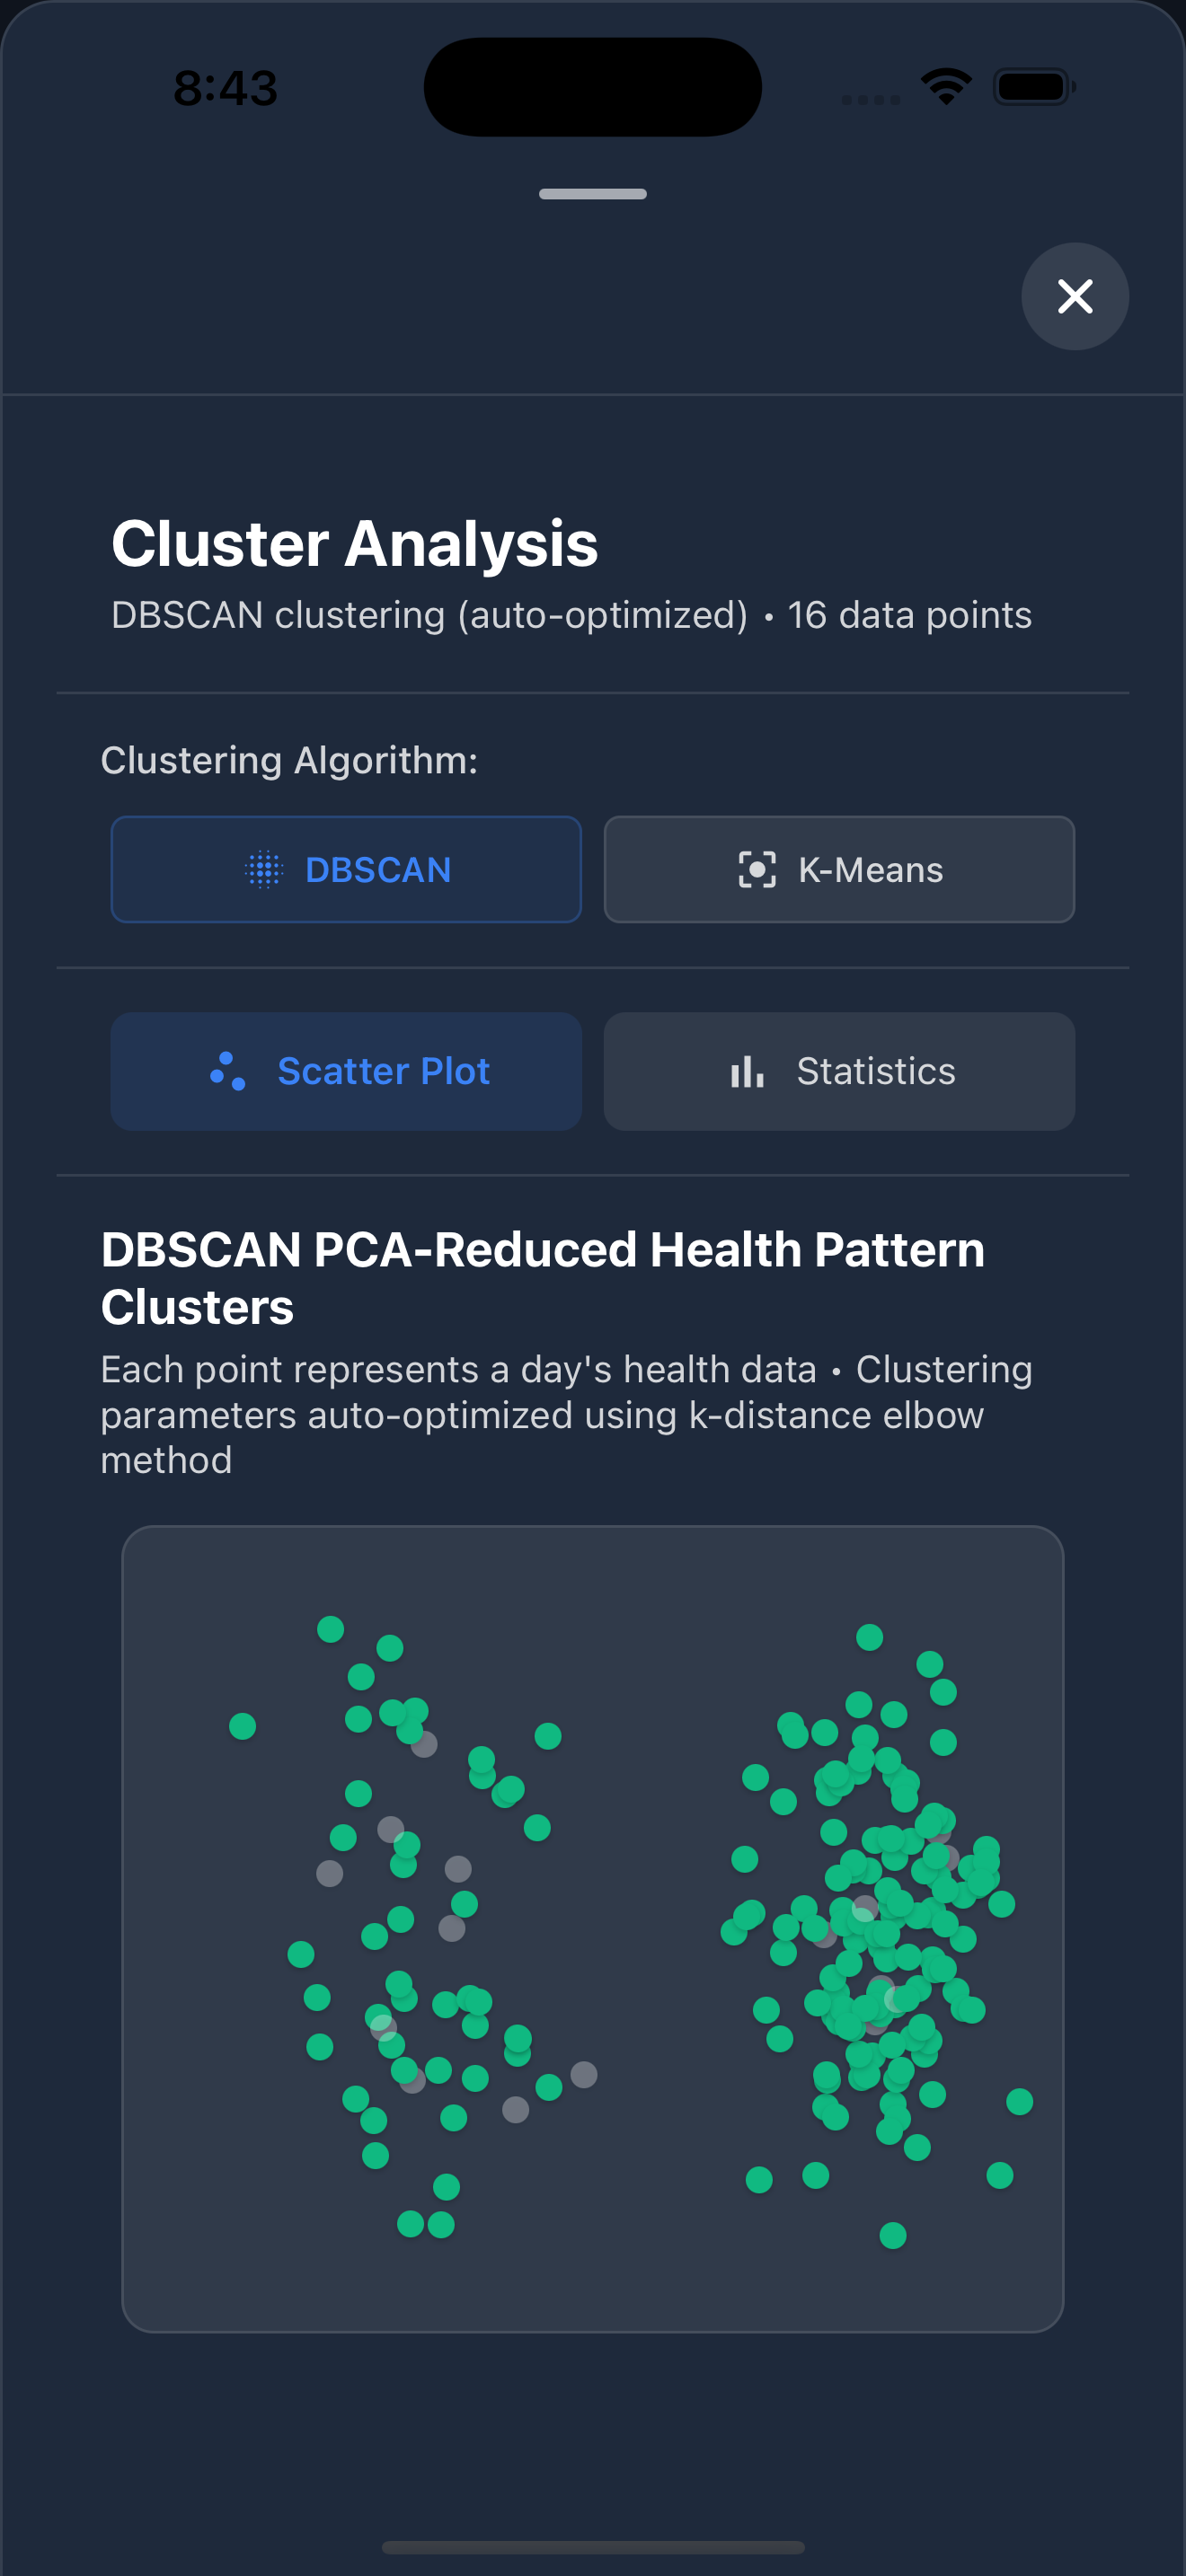Tap the sheet grabber handle at top
1186x2576 pixels.
coord(593,194)
